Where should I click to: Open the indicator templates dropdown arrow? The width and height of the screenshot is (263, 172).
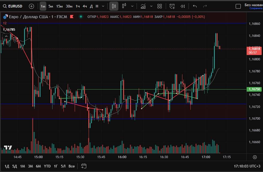click(x=151, y=6)
